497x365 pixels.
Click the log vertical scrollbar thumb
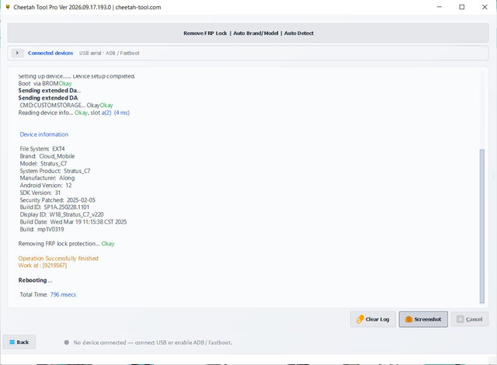pyautogui.click(x=482, y=226)
